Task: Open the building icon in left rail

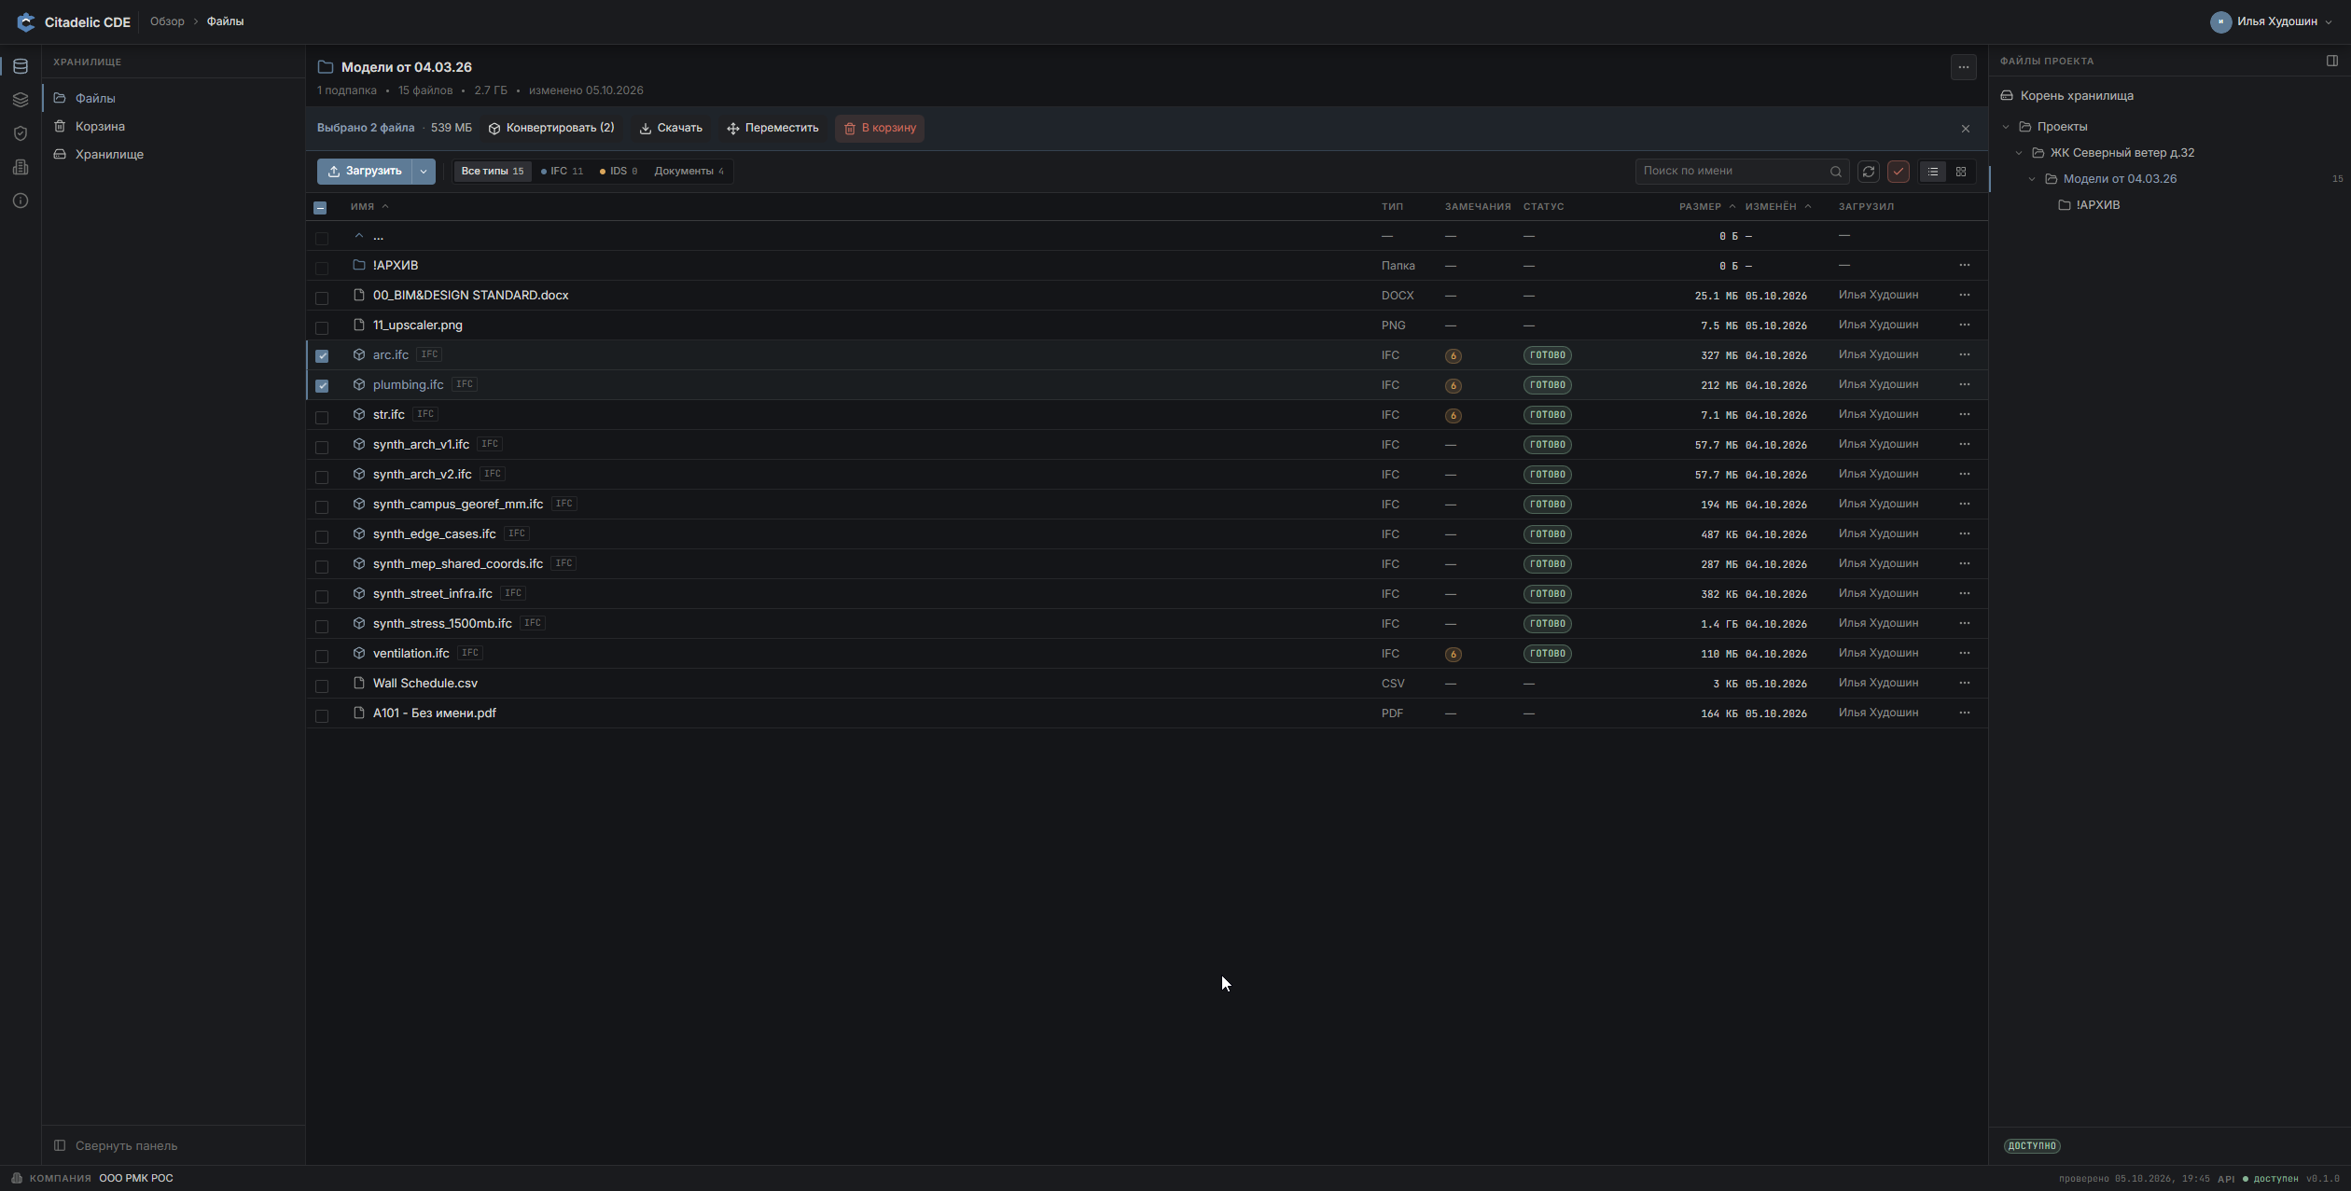Action: point(21,167)
